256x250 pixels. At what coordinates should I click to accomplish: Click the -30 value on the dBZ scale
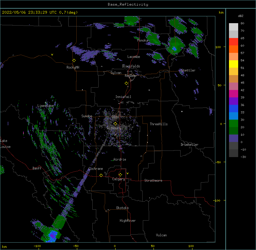pyautogui.click(x=243, y=157)
